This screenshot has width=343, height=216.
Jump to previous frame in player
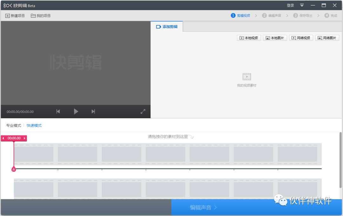click(58, 112)
